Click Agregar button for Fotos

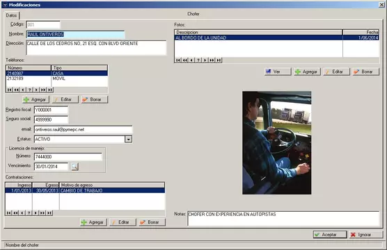(307, 72)
